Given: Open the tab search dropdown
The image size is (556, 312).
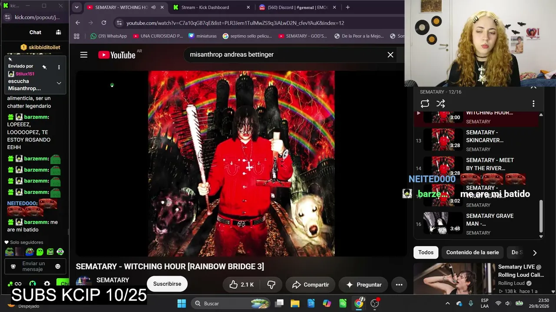Looking at the screenshot, I should (x=76, y=7).
